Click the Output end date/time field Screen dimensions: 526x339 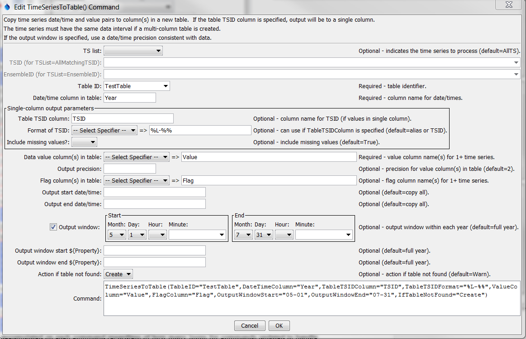(155, 204)
